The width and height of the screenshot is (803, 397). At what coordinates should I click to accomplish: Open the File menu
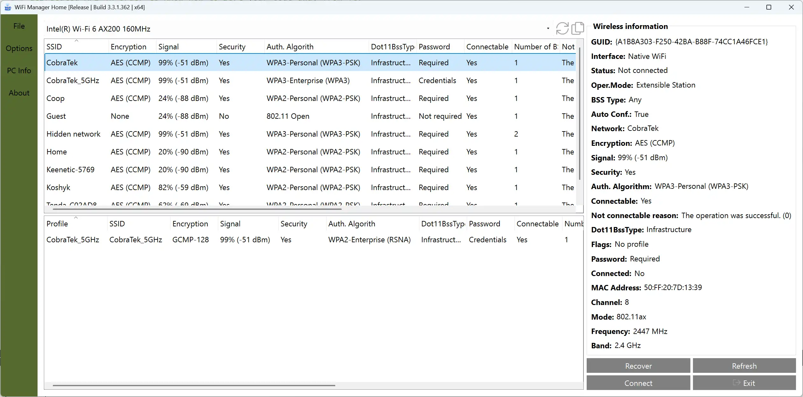pos(19,26)
